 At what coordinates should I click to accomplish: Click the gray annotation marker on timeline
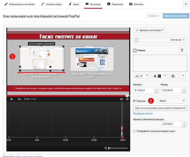(x=122, y=134)
